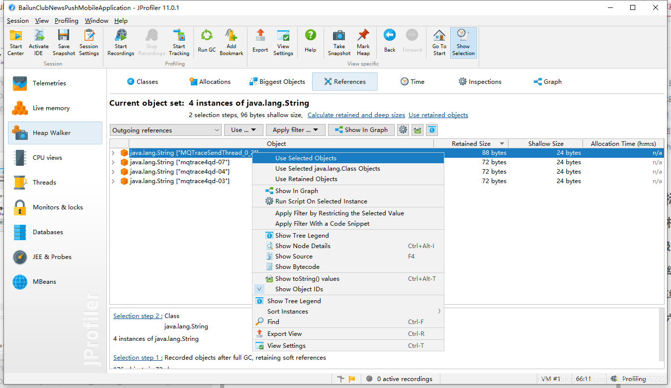Expand the mqtrace4qd-03 String row
Screen dimensions: 671x388
pyautogui.click(x=113, y=181)
